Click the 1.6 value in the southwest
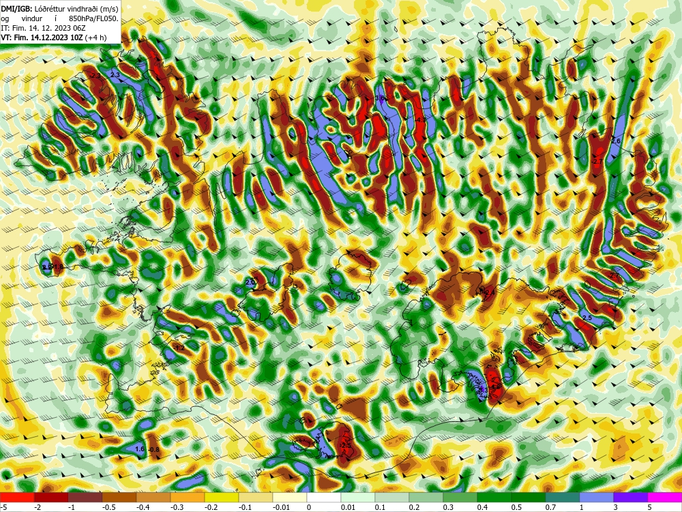This screenshot has height=512, width=682. (x=140, y=449)
